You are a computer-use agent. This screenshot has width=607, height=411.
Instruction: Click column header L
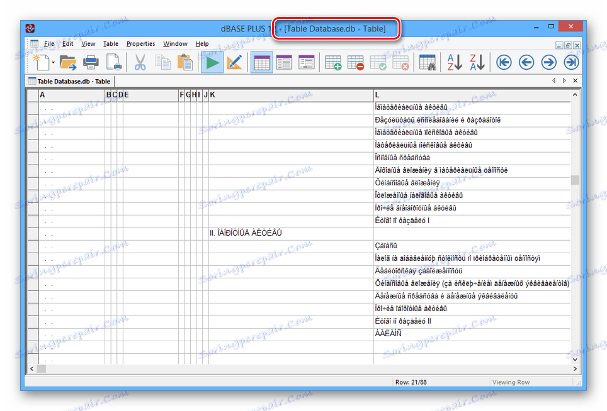click(472, 95)
